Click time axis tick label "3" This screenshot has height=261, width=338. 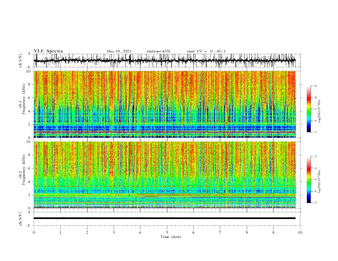click(114, 232)
